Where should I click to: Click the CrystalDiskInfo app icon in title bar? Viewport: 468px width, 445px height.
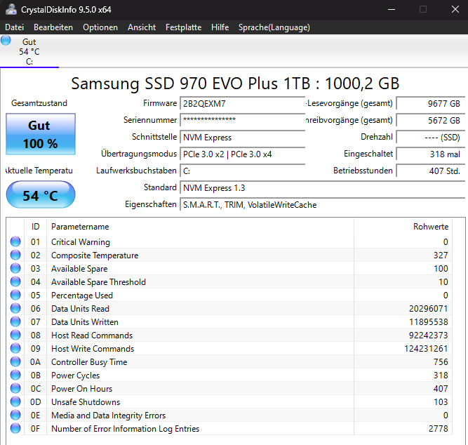click(11, 9)
